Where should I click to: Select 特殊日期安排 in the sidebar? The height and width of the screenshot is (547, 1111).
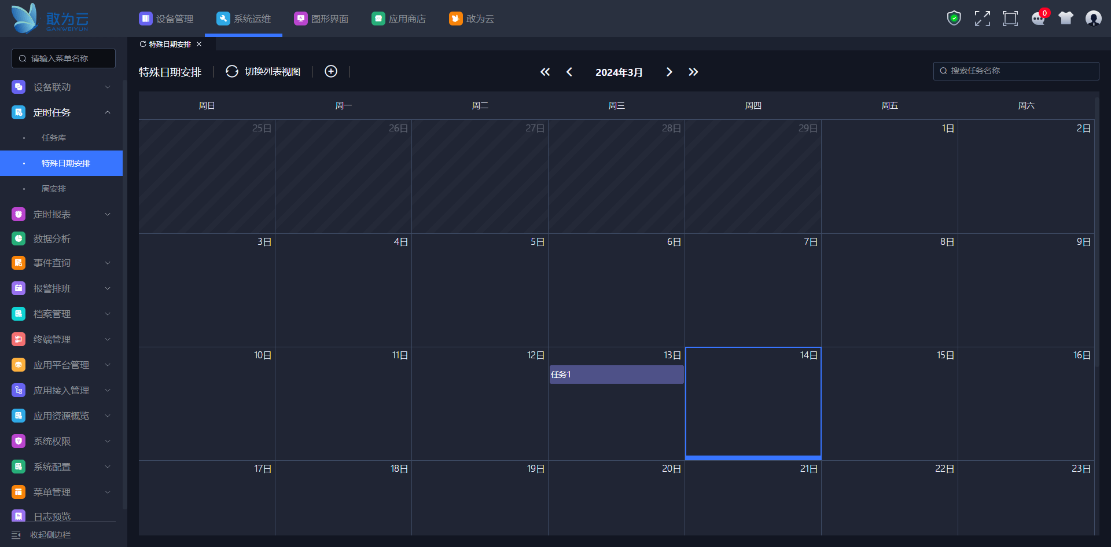tap(61, 163)
